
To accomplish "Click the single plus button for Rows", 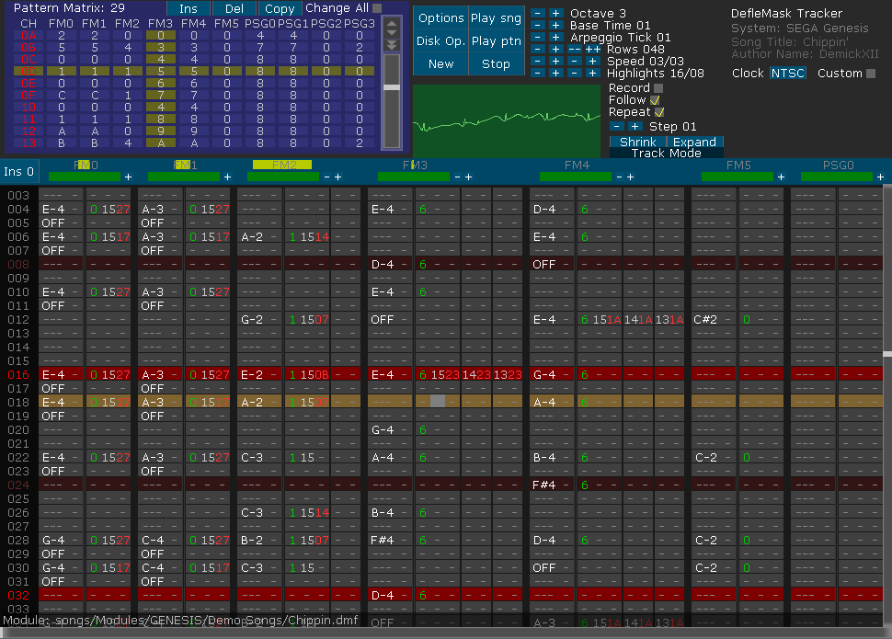I will click(555, 49).
